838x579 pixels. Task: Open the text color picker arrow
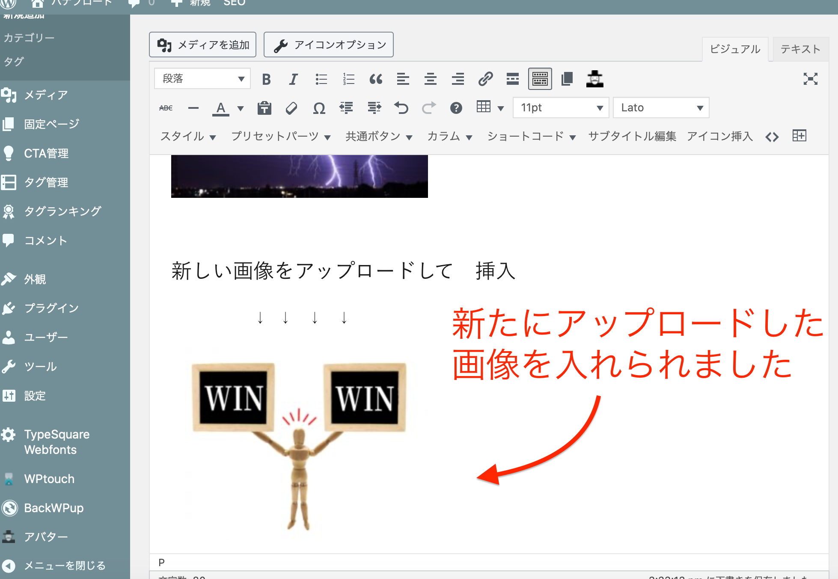coord(241,108)
